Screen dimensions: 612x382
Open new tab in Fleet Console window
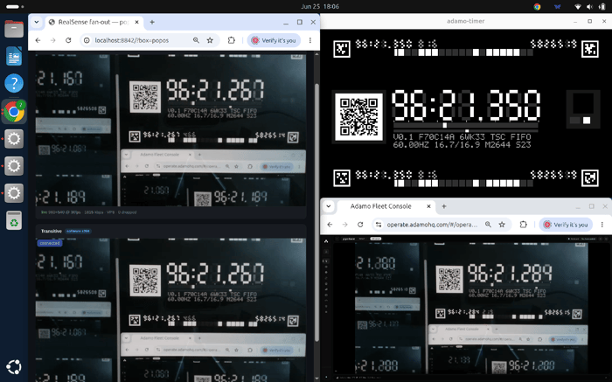444,206
